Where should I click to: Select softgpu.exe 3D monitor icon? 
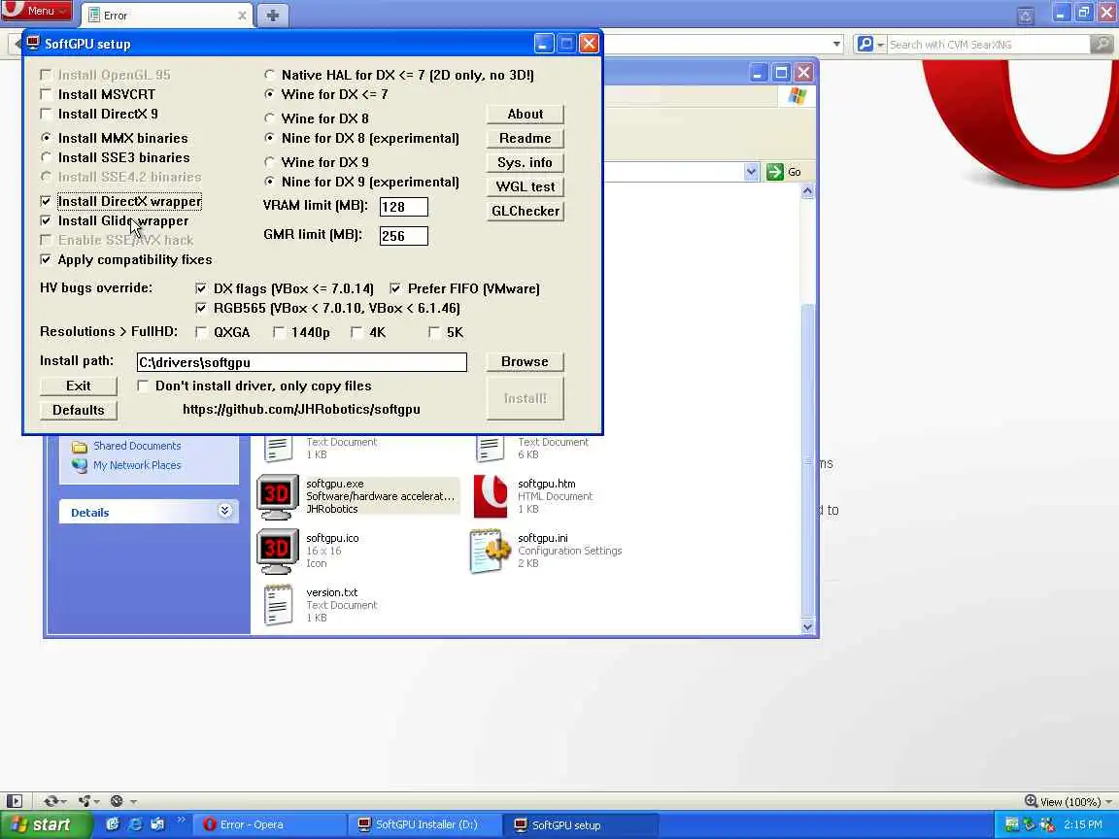point(277,496)
